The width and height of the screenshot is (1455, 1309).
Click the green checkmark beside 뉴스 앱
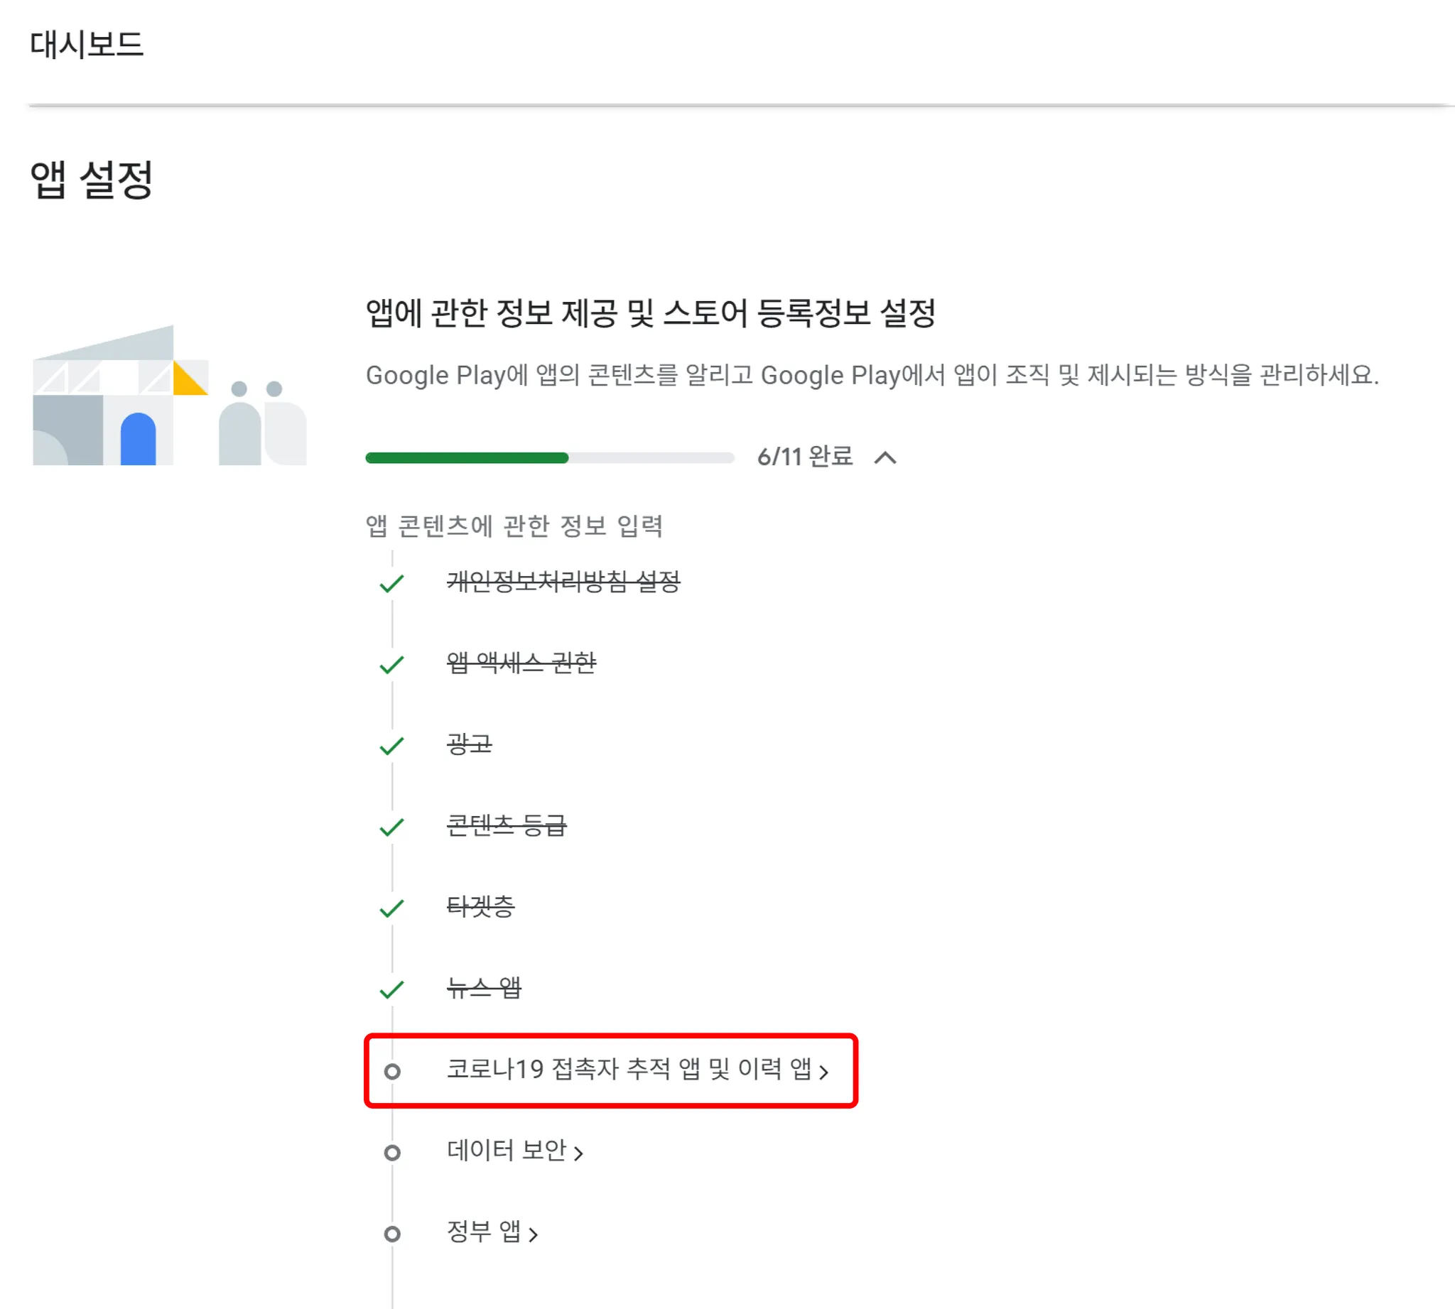click(x=391, y=989)
